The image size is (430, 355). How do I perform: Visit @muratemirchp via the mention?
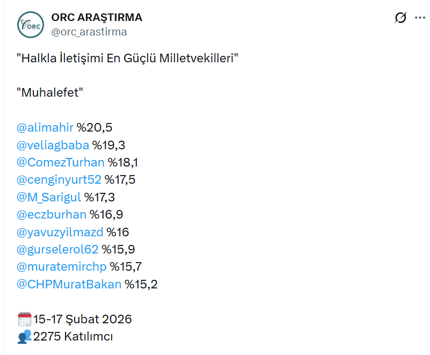62,267
